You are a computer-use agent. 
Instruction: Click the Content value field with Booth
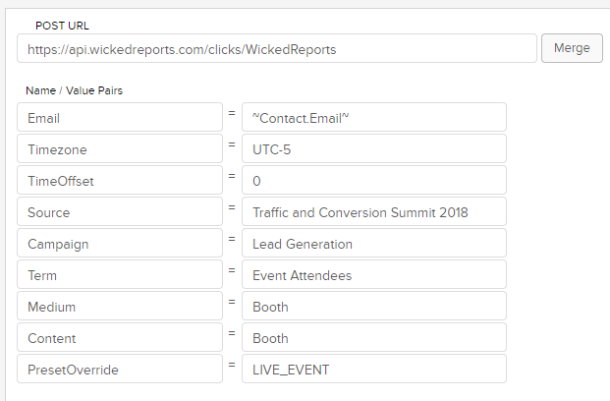[x=373, y=337]
